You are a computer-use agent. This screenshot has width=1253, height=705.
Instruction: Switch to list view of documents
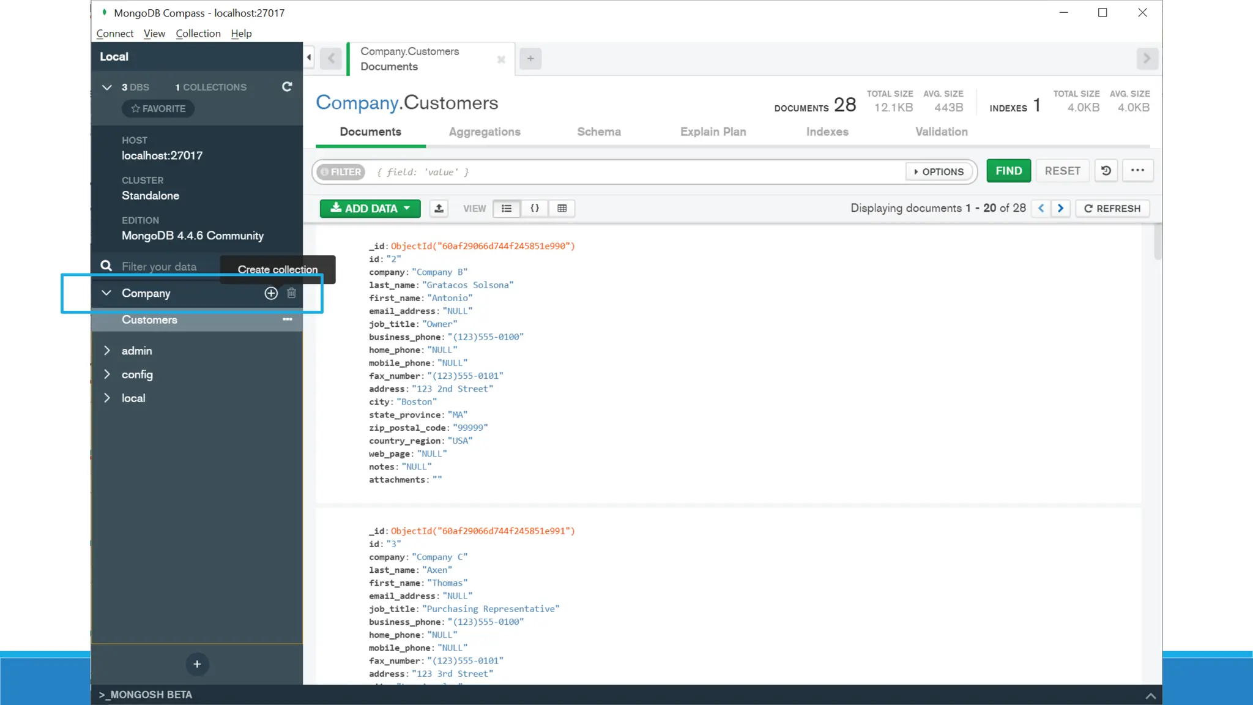tap(507, 209)
